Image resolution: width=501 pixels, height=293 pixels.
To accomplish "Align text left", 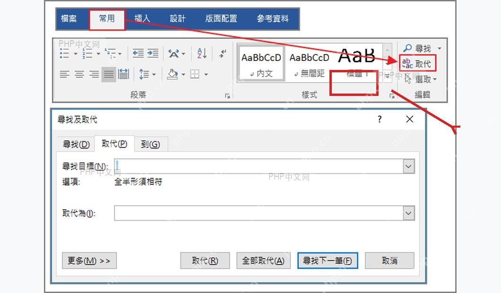I will (65, 75).
